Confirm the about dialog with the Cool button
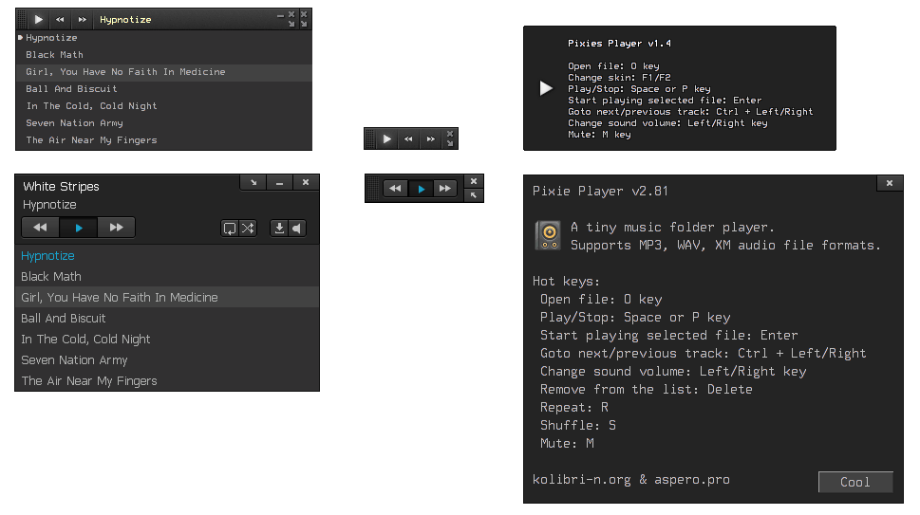This screenshot has width=920, height=515. [855, 482]
